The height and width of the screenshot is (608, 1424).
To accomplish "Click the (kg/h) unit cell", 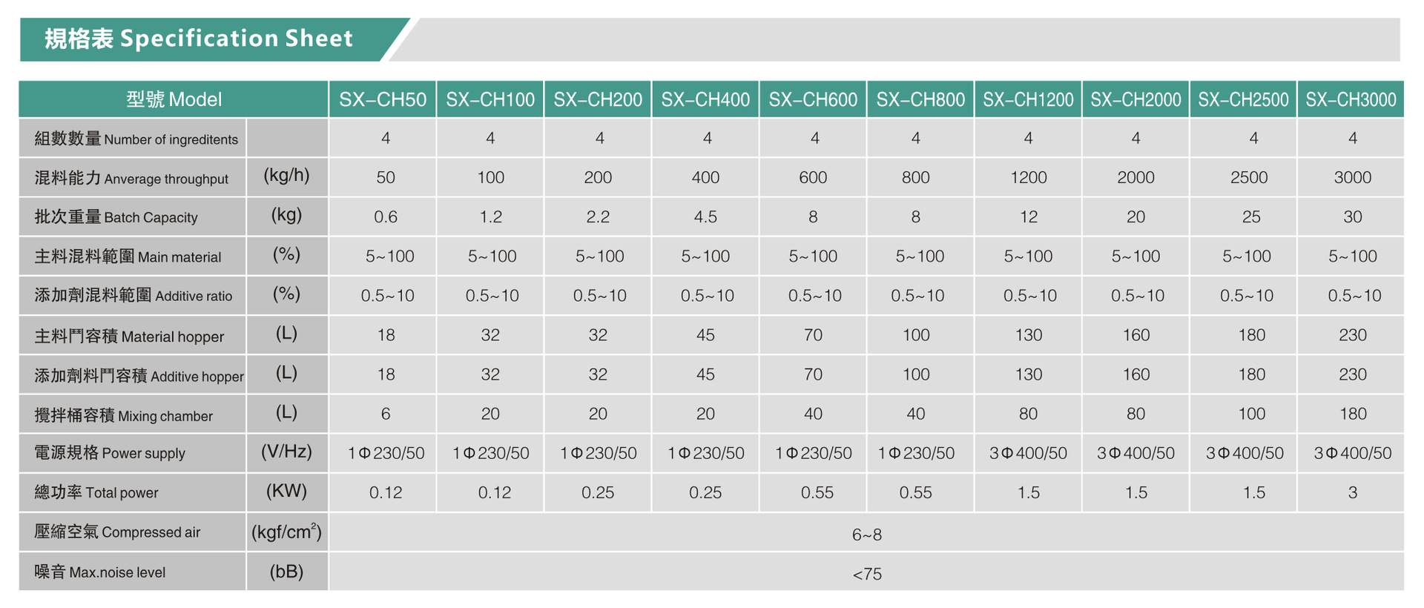I will (x=286, y=176).
